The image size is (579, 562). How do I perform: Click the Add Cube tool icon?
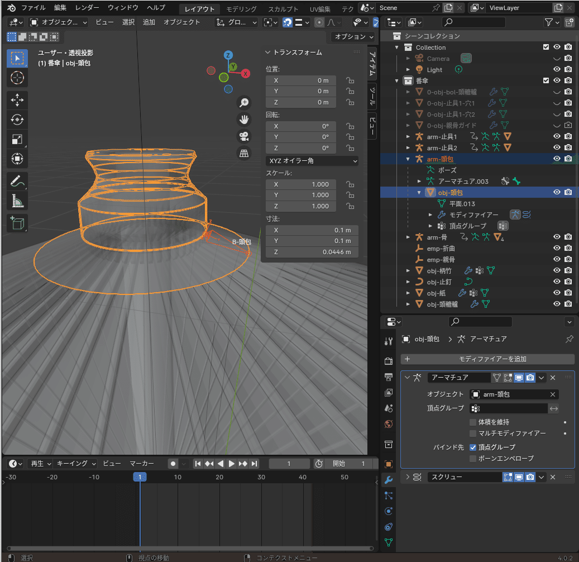[17, 223]
